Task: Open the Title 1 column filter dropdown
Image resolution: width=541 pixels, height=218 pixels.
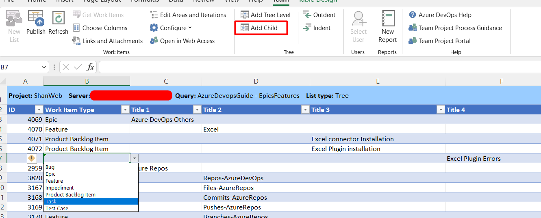Action: point(197,110)
